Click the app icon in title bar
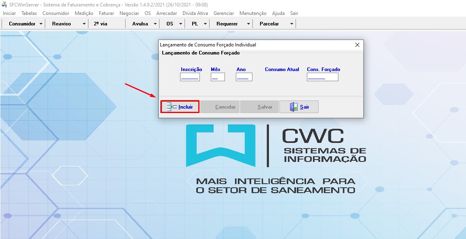 click(x=4, y=4)
